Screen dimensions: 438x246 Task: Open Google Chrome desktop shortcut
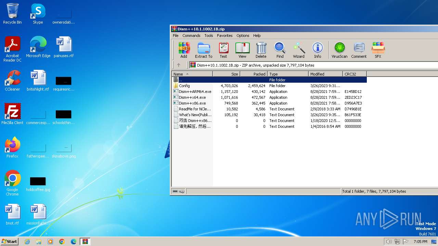point(12,183)
